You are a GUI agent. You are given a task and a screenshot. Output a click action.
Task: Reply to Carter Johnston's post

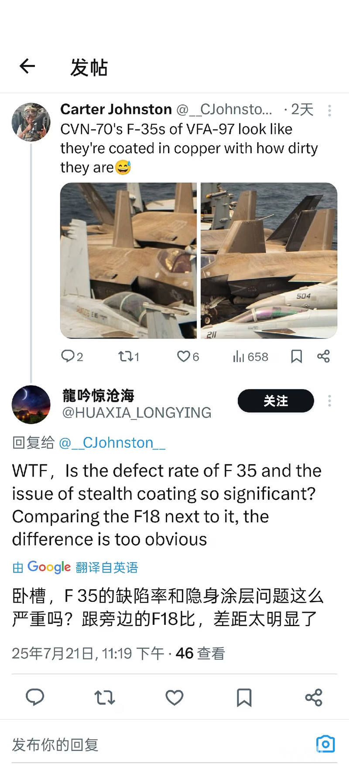[x=72, y=357]
